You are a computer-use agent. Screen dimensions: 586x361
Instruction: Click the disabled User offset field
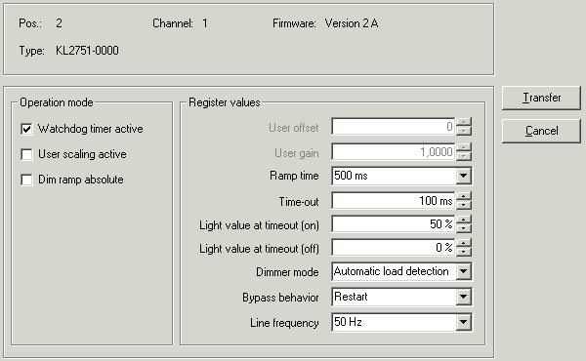point(394,127)
